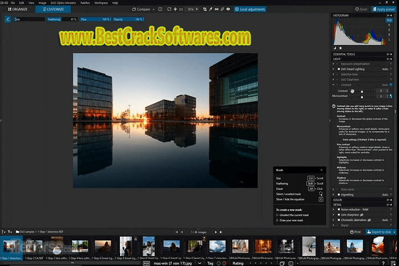Screen dimensions: 399x266
Task: Click the Compare button
Action: [x=141, y=9]
